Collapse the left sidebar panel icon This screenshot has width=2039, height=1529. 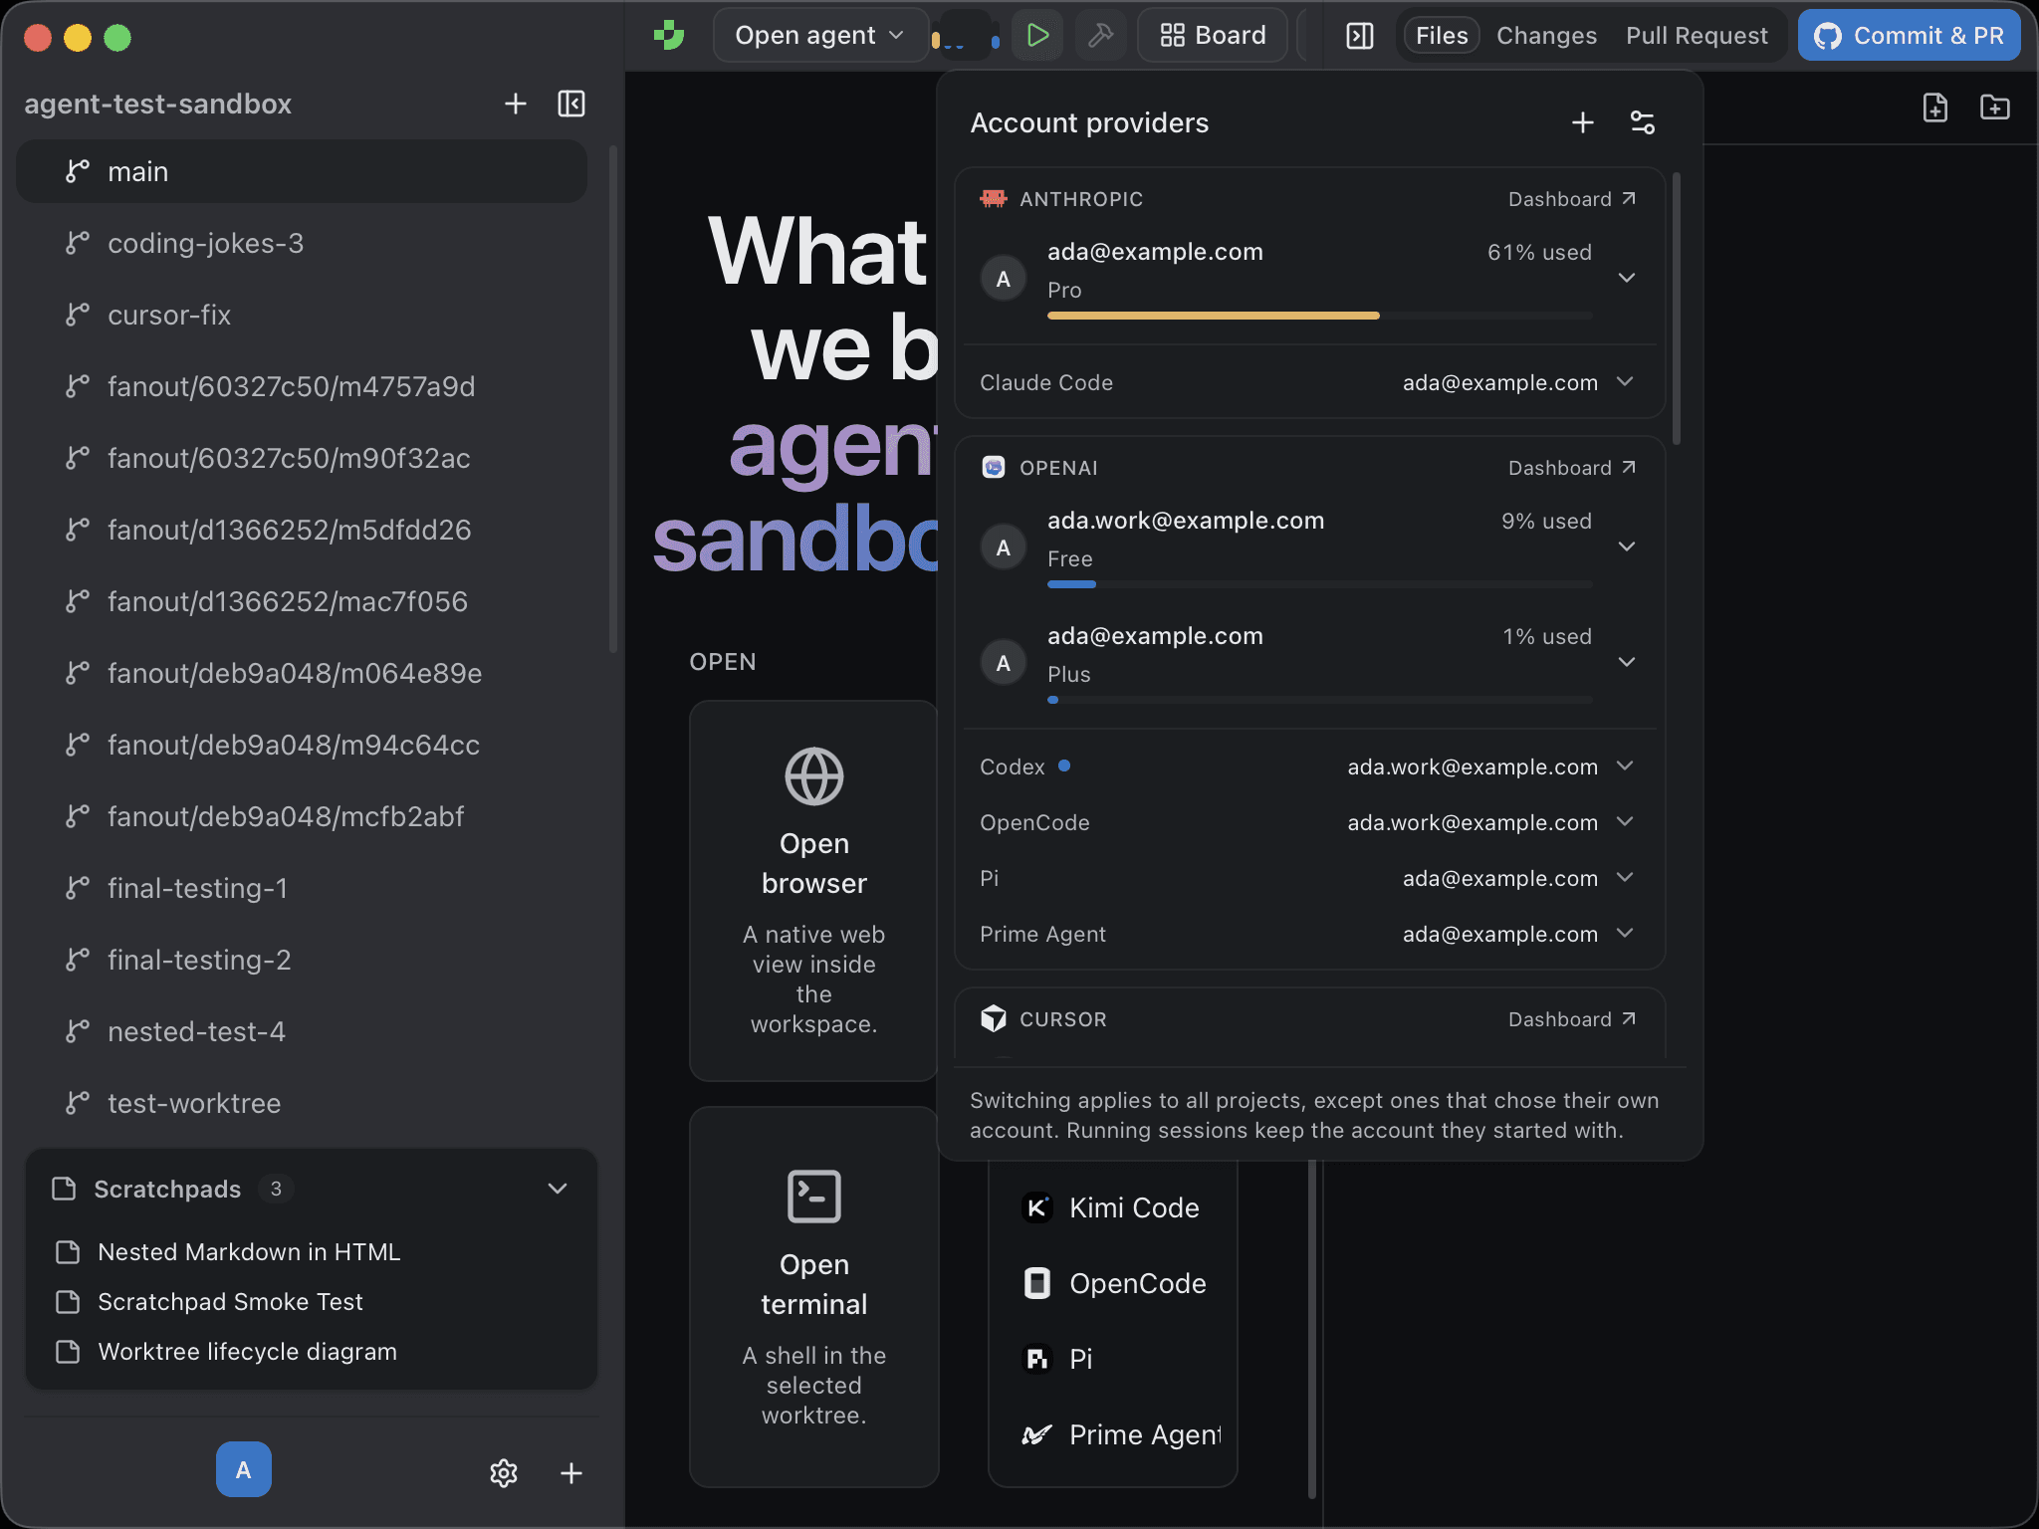(571, 104)
